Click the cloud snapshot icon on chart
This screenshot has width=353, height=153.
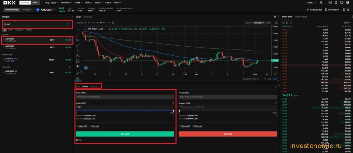[86, 68]
